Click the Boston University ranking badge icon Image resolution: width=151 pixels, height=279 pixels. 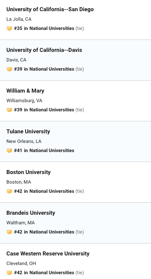(9, 192)
